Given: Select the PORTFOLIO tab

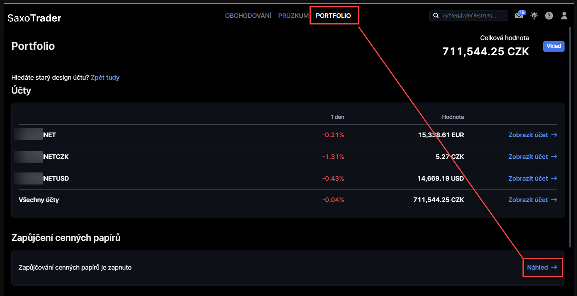Looking at the screenshot, I should [333, 16].
